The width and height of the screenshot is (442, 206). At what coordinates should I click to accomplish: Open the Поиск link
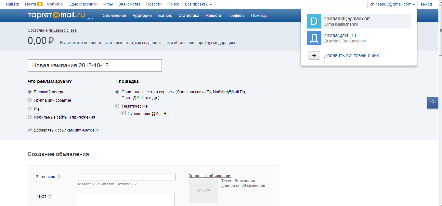tap(173, 4)
